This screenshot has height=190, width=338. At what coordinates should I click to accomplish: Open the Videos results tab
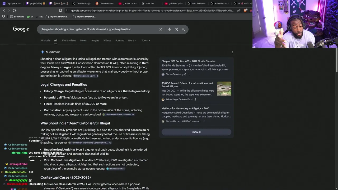[107, 40]
